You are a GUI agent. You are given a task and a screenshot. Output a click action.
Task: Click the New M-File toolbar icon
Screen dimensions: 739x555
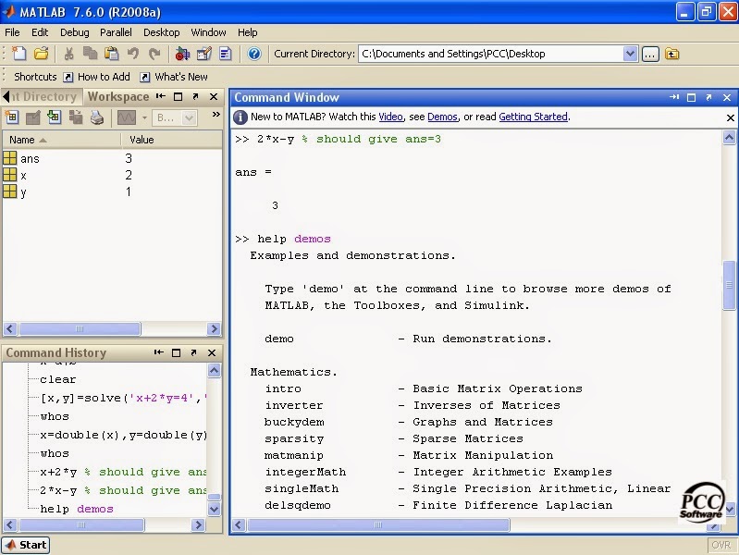pos(18,54)
